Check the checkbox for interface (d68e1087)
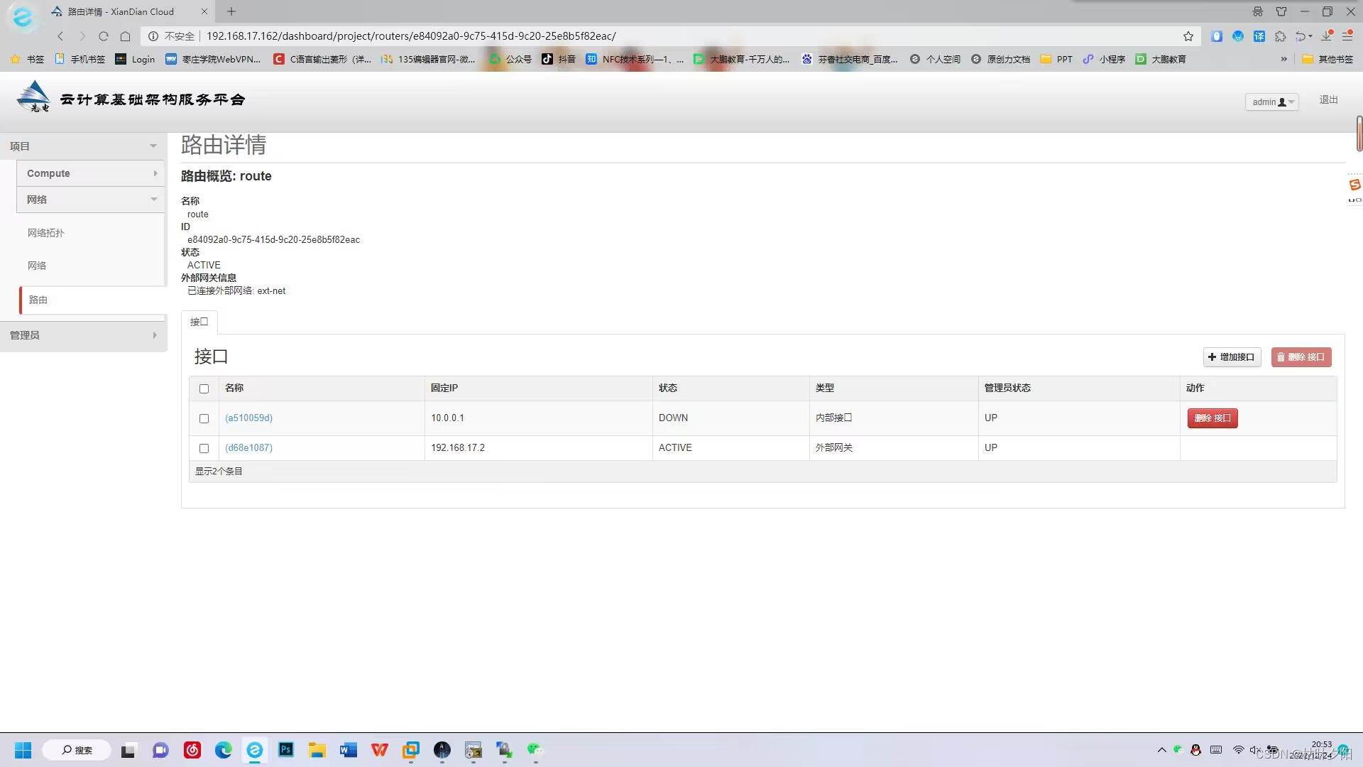 click(204, 448)
